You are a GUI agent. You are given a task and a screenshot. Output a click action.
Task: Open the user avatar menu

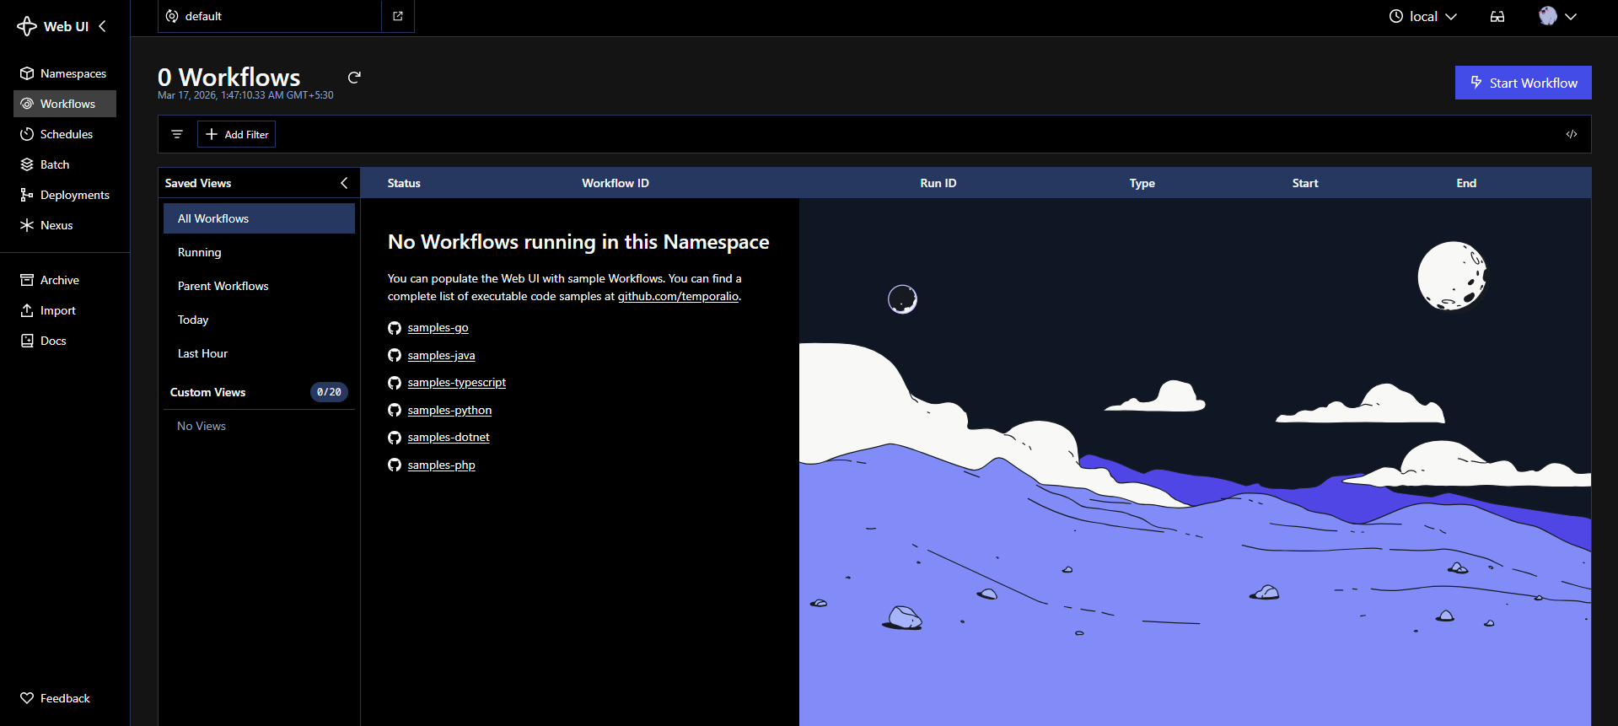click(1557, 16)
